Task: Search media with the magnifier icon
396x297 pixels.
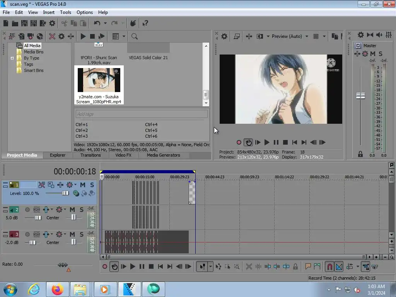Action: point(135,36)
